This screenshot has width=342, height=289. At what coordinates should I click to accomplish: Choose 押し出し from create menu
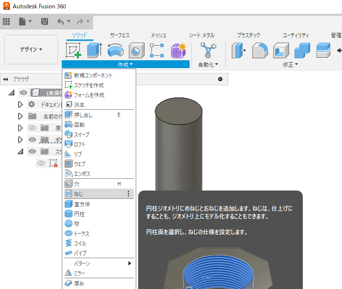pos(99,115)
